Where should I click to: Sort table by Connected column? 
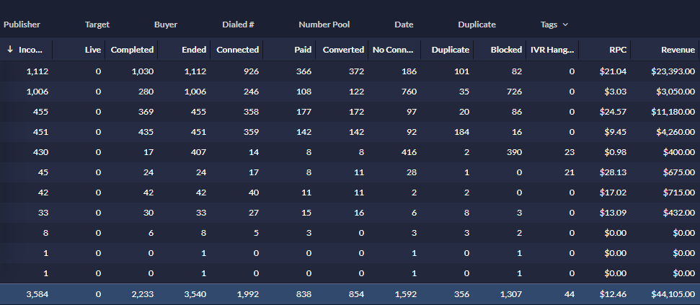(237, 50)
